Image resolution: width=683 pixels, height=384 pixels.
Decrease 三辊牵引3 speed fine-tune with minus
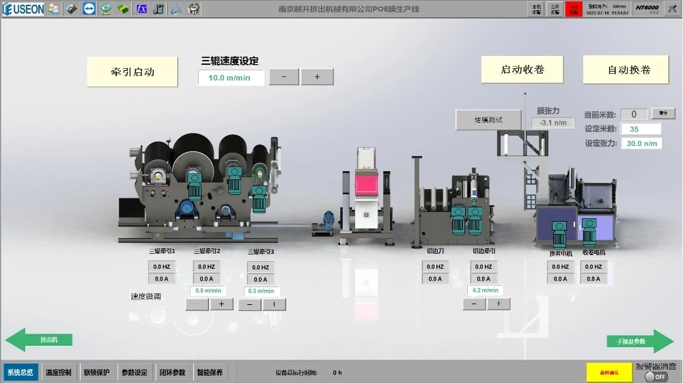click(x=249, y=304)
